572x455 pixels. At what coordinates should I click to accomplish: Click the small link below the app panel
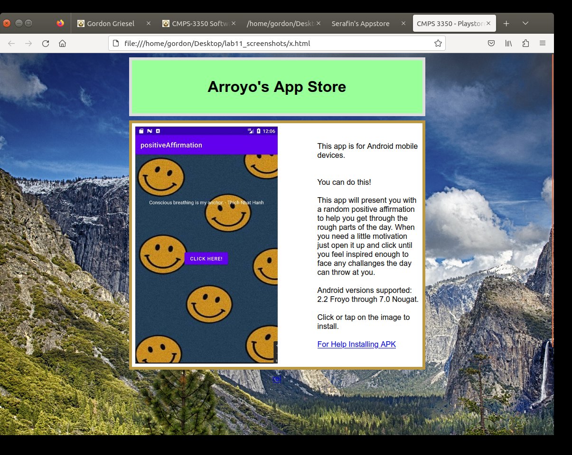277,379
